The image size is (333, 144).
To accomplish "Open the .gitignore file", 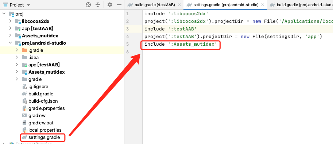I will tap(38, 86).
